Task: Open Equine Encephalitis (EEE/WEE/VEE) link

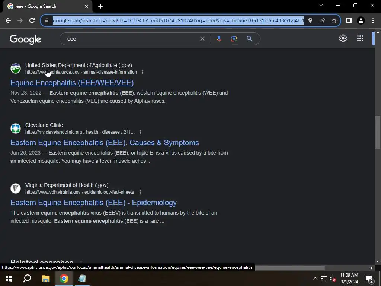Action: point(72,83)
